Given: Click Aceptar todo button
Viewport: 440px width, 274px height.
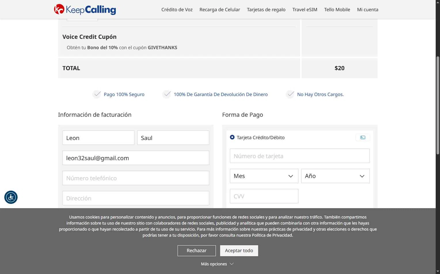Looking at the screenshot, I should (x=239, y=251).
